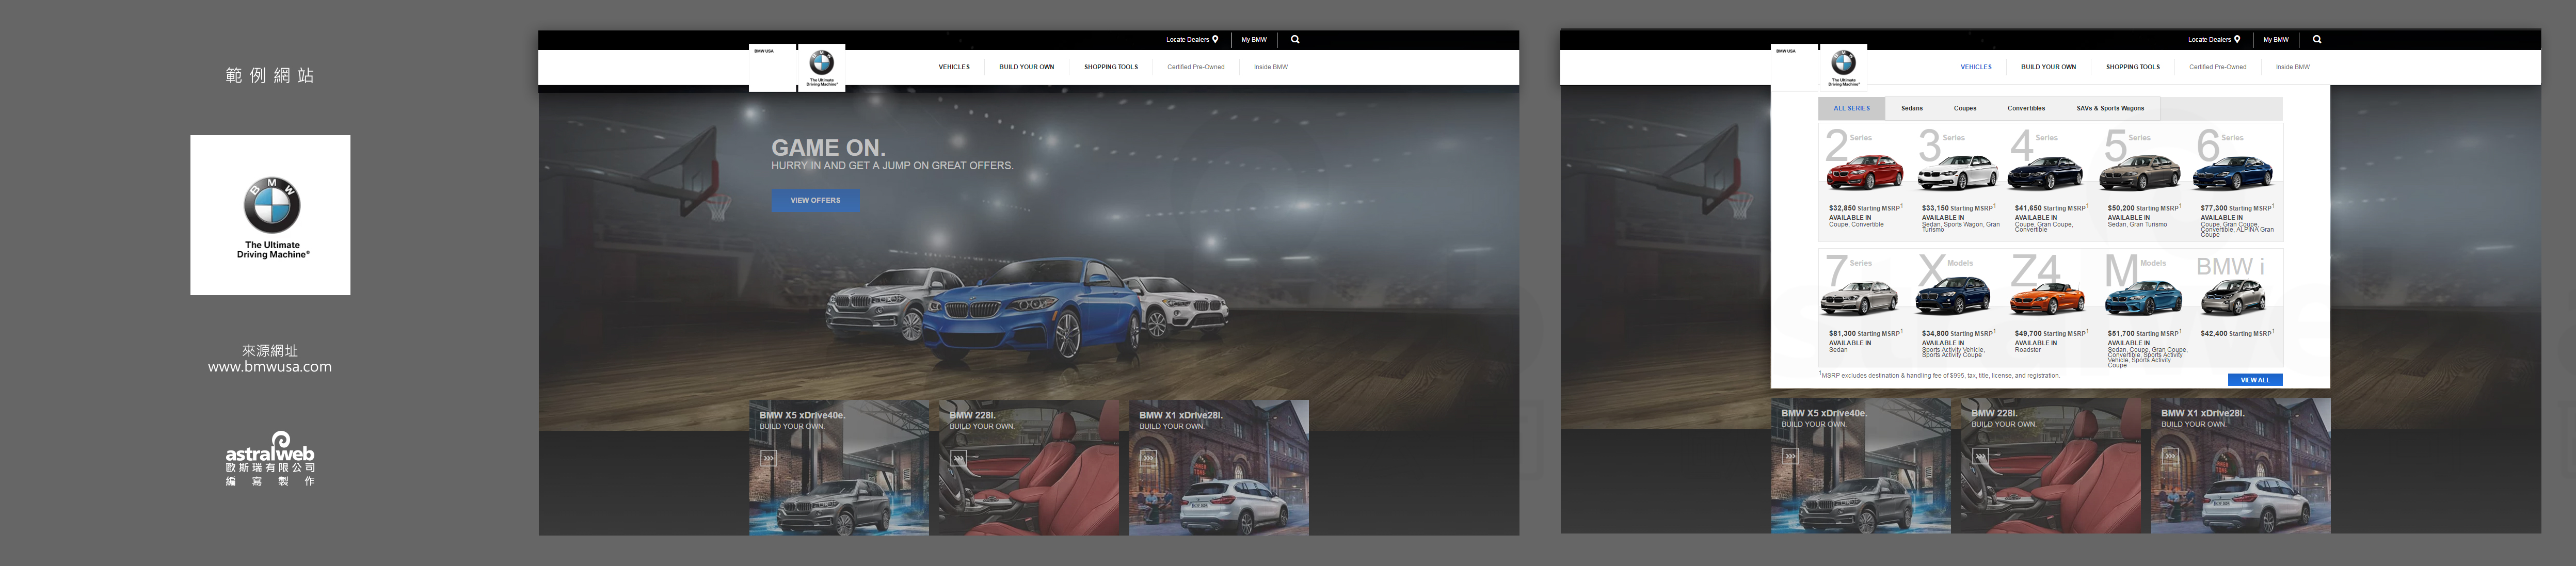This screenshot has width=2576, height=566.
Task: Open Inside BMW in the right page
Action: (x=2293, y=67)
